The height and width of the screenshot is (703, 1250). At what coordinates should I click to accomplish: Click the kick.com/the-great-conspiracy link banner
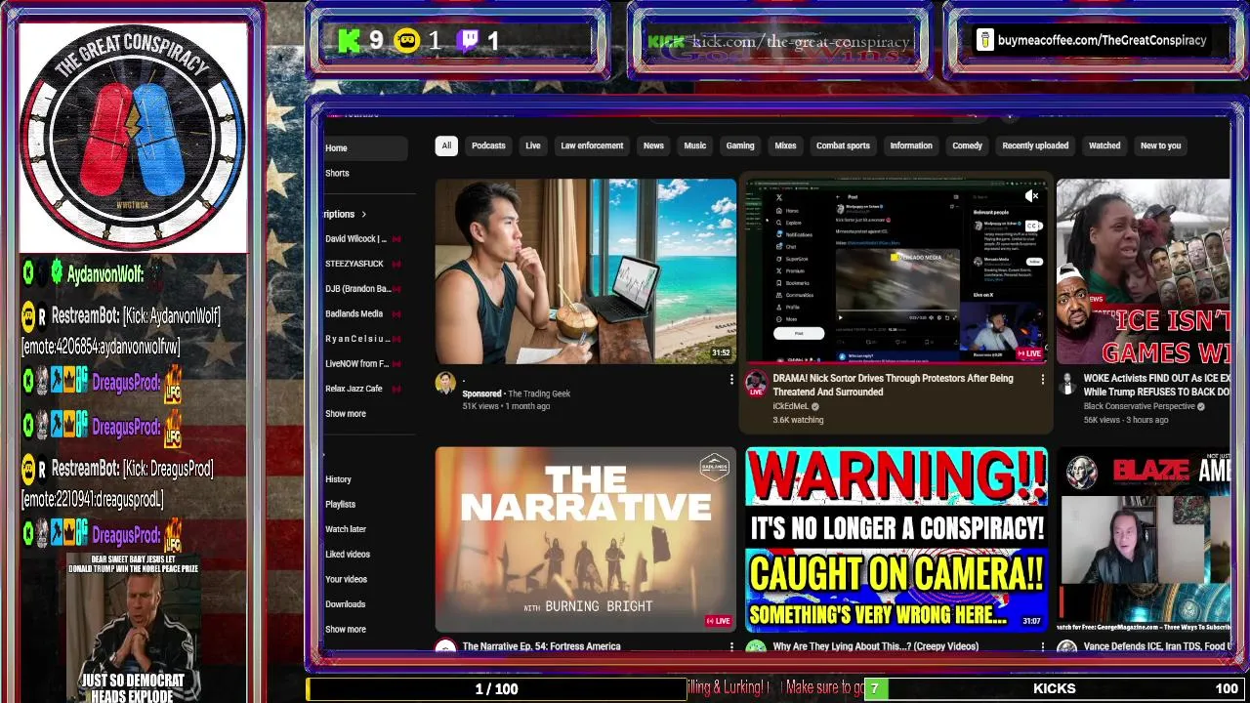pos(779,42)
